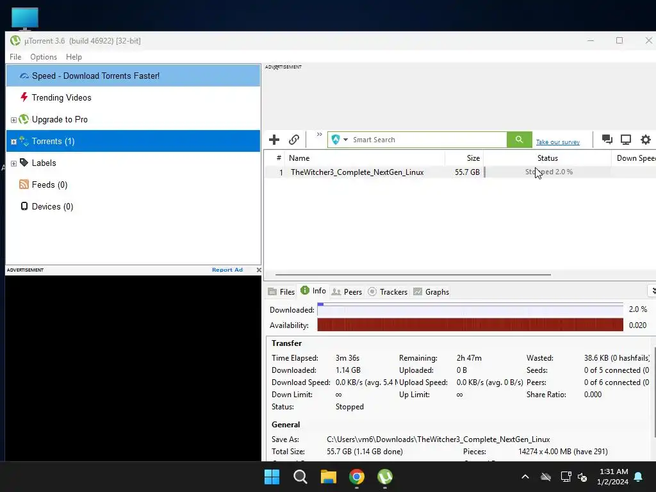Viewport: 656px width, 492px height.
Task: Select Devices (0) in sidebar
Action: tap(133, 206)
